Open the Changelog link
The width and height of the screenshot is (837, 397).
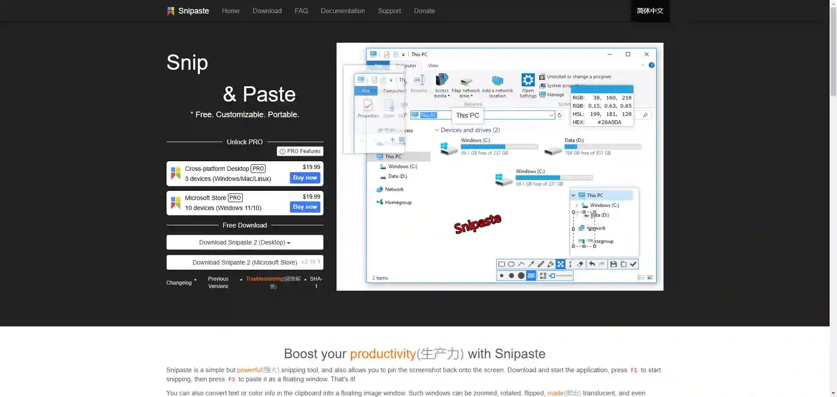point(179,283)
